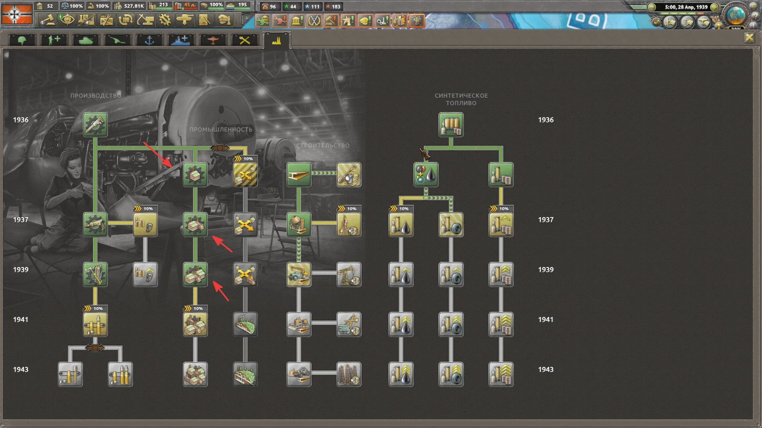This screenshot has width=762, height=428.
Task: Switch to the Engineering wrench research tab
Action: [244, 40]
